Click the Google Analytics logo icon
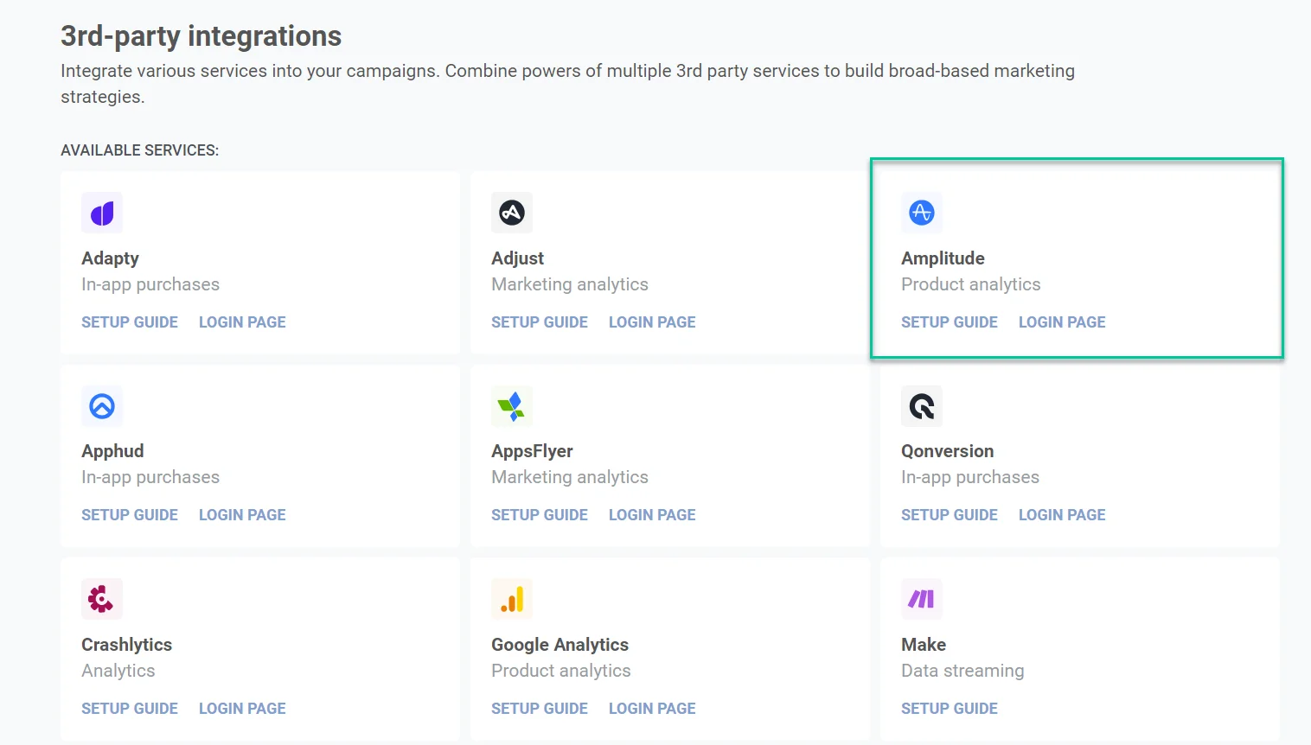1311x745 pixels. pos(512,599)
